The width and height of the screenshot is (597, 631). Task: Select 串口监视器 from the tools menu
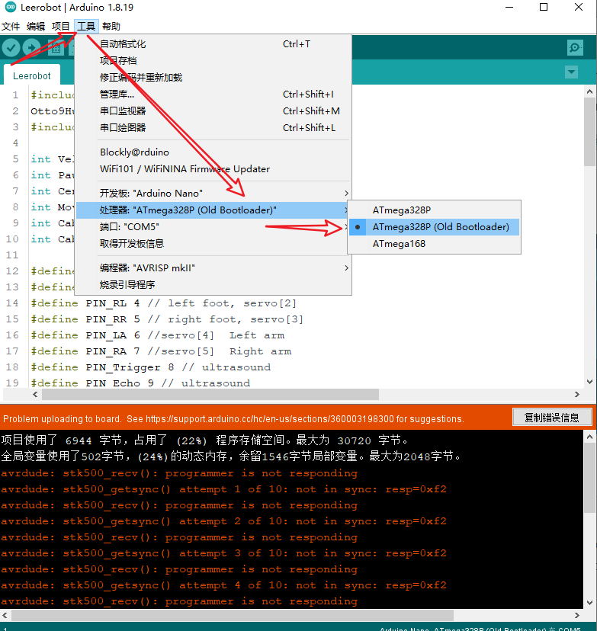[x=123, y=111]
